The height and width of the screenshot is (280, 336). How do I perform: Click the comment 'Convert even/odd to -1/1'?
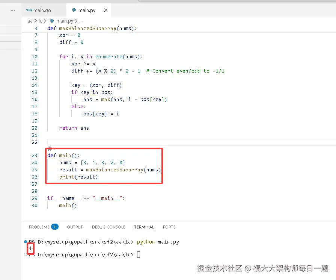point(188,71)
